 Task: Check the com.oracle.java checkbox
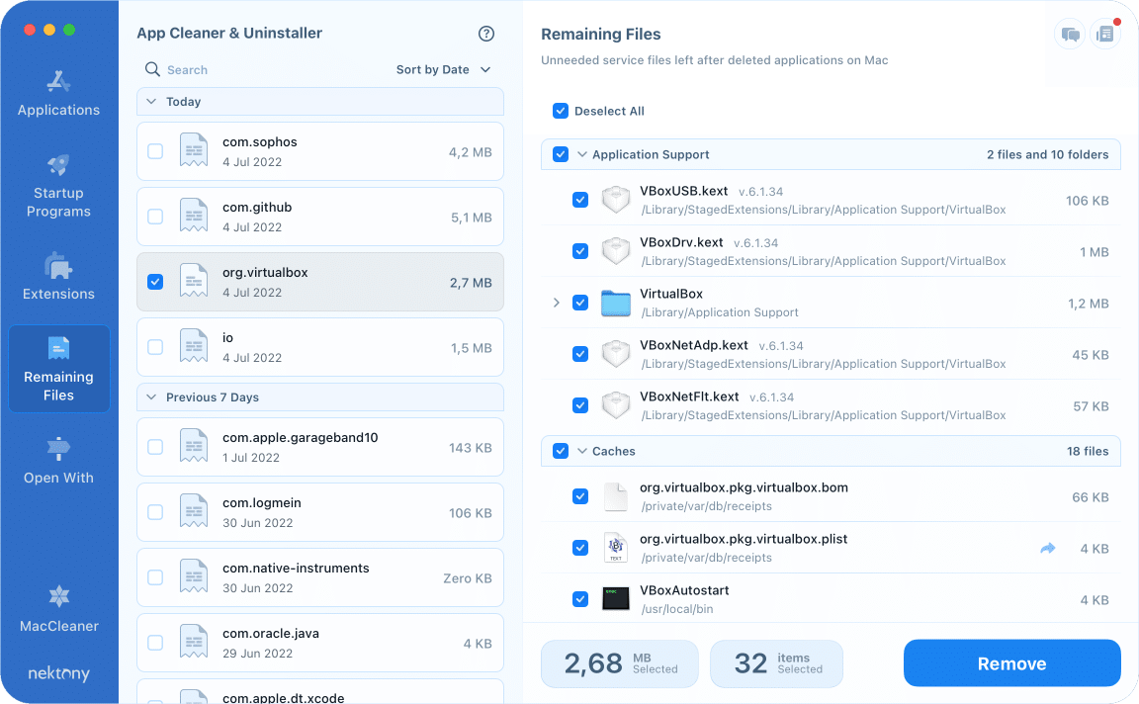pyautogui.click(x=155, y=643)
